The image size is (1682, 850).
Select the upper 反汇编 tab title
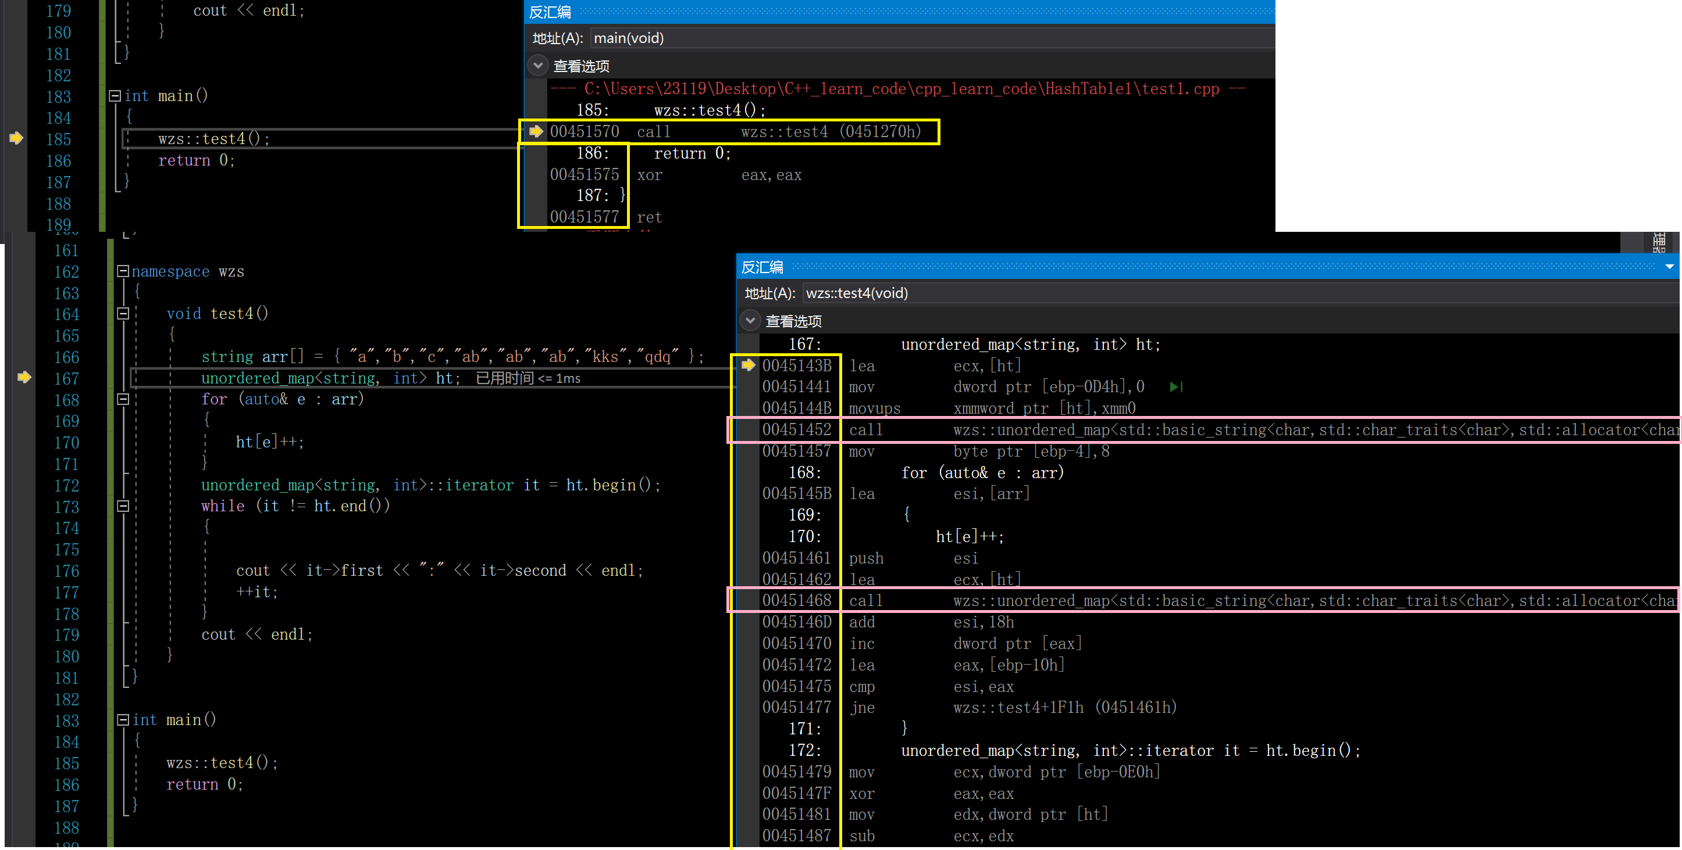[550, 12]
